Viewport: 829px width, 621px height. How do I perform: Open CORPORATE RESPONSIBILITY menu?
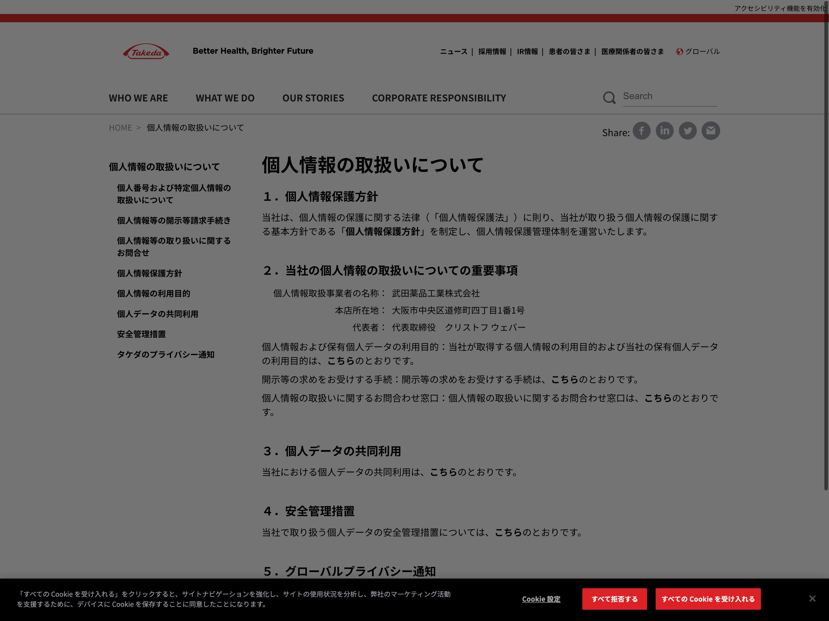(x=439, y=98)
